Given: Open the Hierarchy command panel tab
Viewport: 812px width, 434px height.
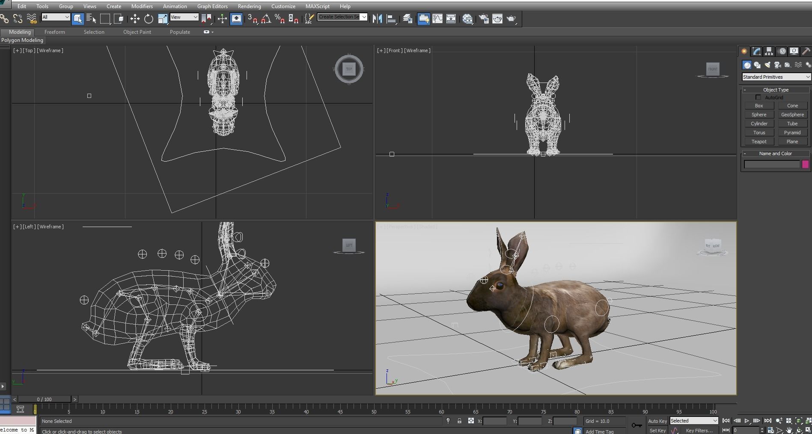Looking at the screenshot, I should click(x=769, y=51).
